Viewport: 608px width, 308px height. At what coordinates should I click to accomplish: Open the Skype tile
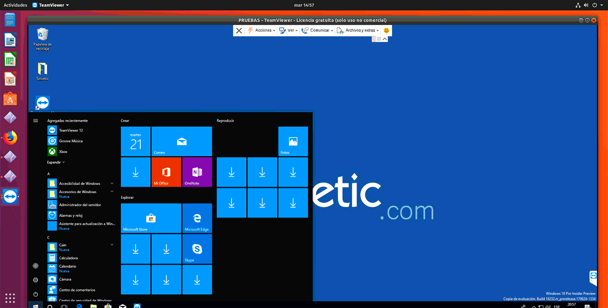197,249
